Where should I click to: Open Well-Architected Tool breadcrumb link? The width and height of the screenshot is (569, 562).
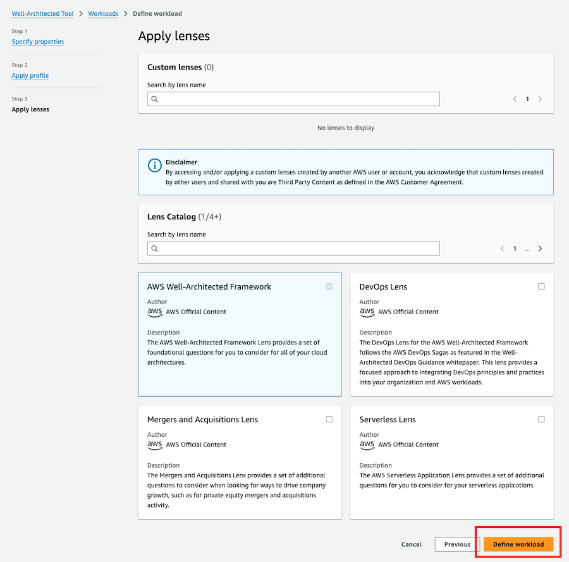point(42,14)
